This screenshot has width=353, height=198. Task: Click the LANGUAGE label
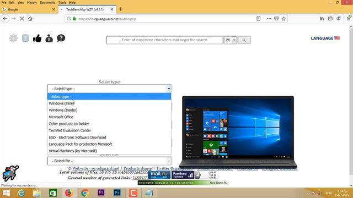(322, 38)
